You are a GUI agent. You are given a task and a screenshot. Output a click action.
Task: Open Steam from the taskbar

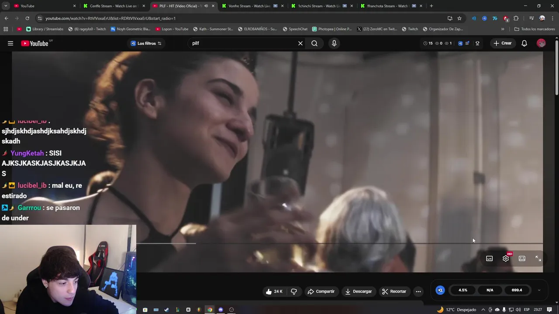click(166, 310)
